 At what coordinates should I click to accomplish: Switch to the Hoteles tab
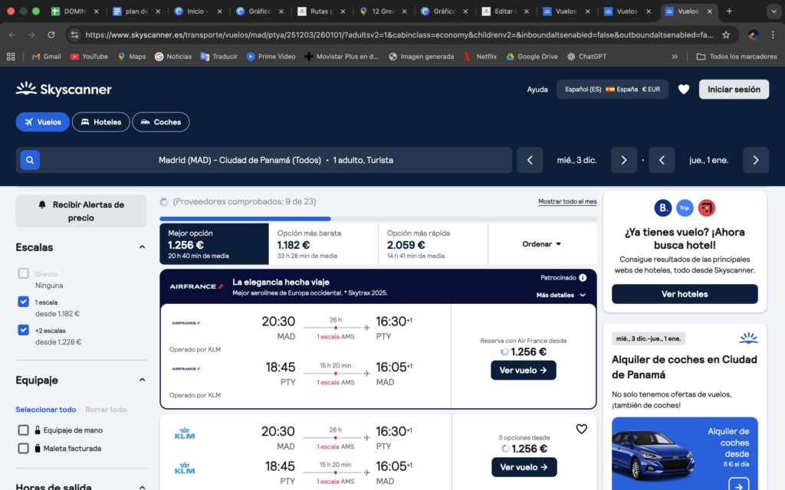coord(101,122)
